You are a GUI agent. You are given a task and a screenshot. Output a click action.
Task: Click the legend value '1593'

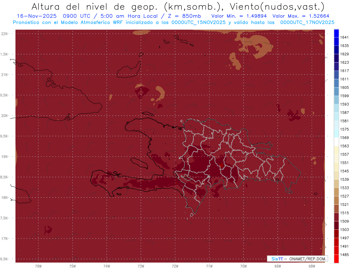(x=344, y=104)
